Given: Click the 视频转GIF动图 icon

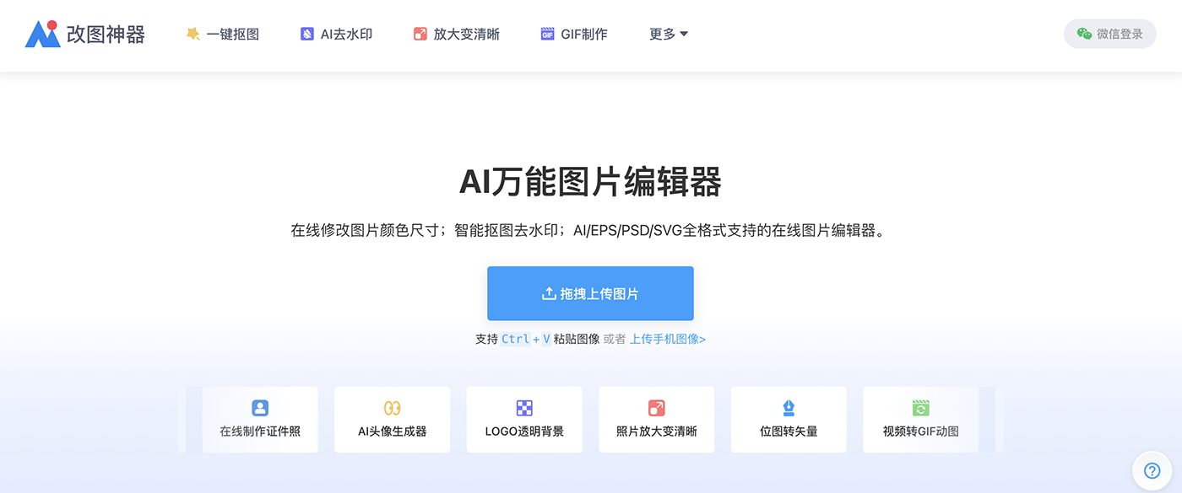Looking at the screenshot, I should (x=920, y=408).
